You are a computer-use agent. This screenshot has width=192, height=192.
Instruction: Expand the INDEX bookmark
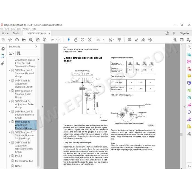(9, 156)
